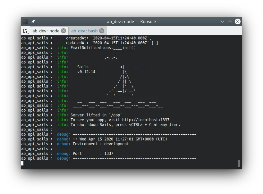
Task: Switch to the ab_dev : bash tab
Action: (x=84, y=31)
